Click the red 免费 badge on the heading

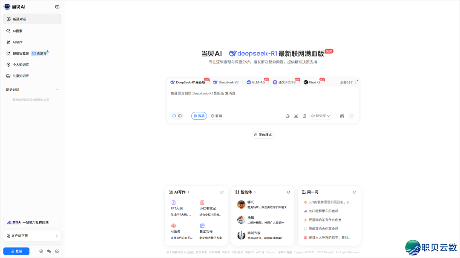pyautogui.click(x=329, y=52)
